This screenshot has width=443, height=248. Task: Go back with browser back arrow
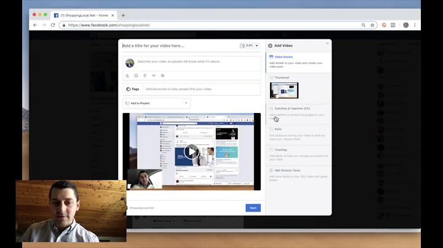pyautogui.click(x=35, y=25)
